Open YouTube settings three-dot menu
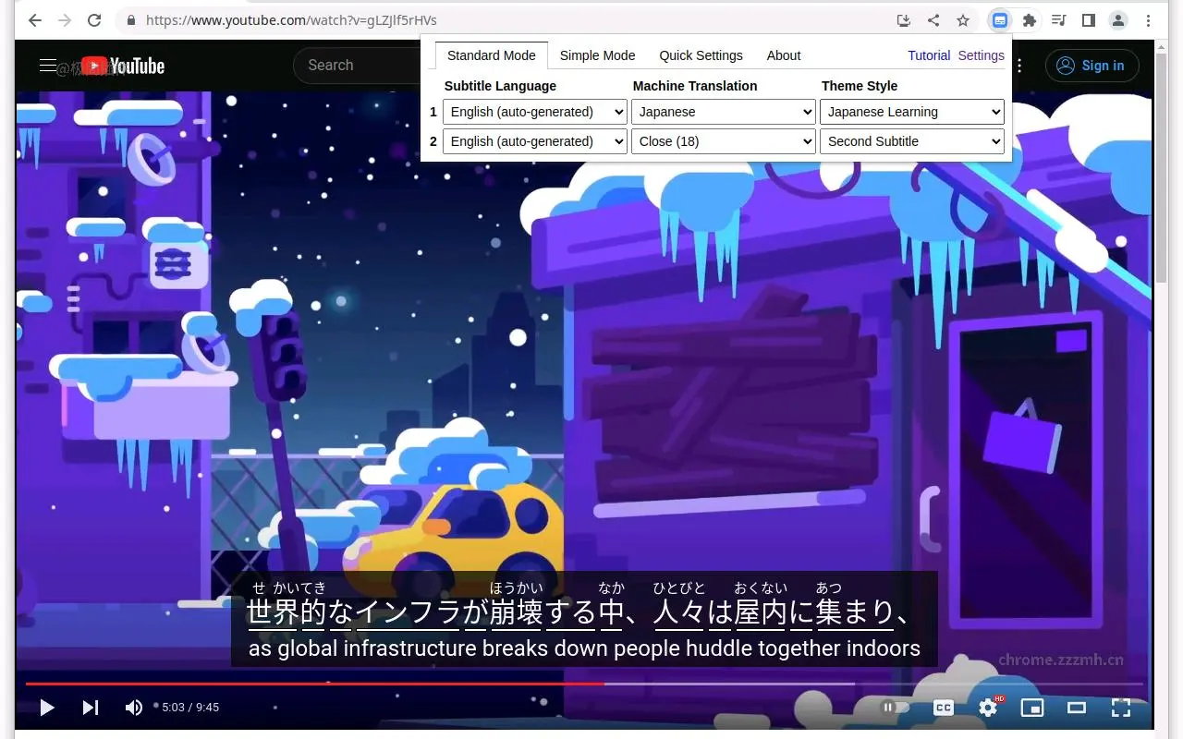 [1019, 66]
